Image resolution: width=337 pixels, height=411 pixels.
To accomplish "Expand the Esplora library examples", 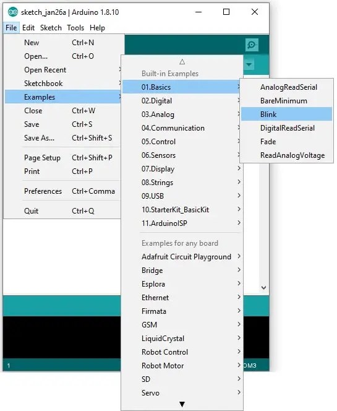I will (182, 284).
